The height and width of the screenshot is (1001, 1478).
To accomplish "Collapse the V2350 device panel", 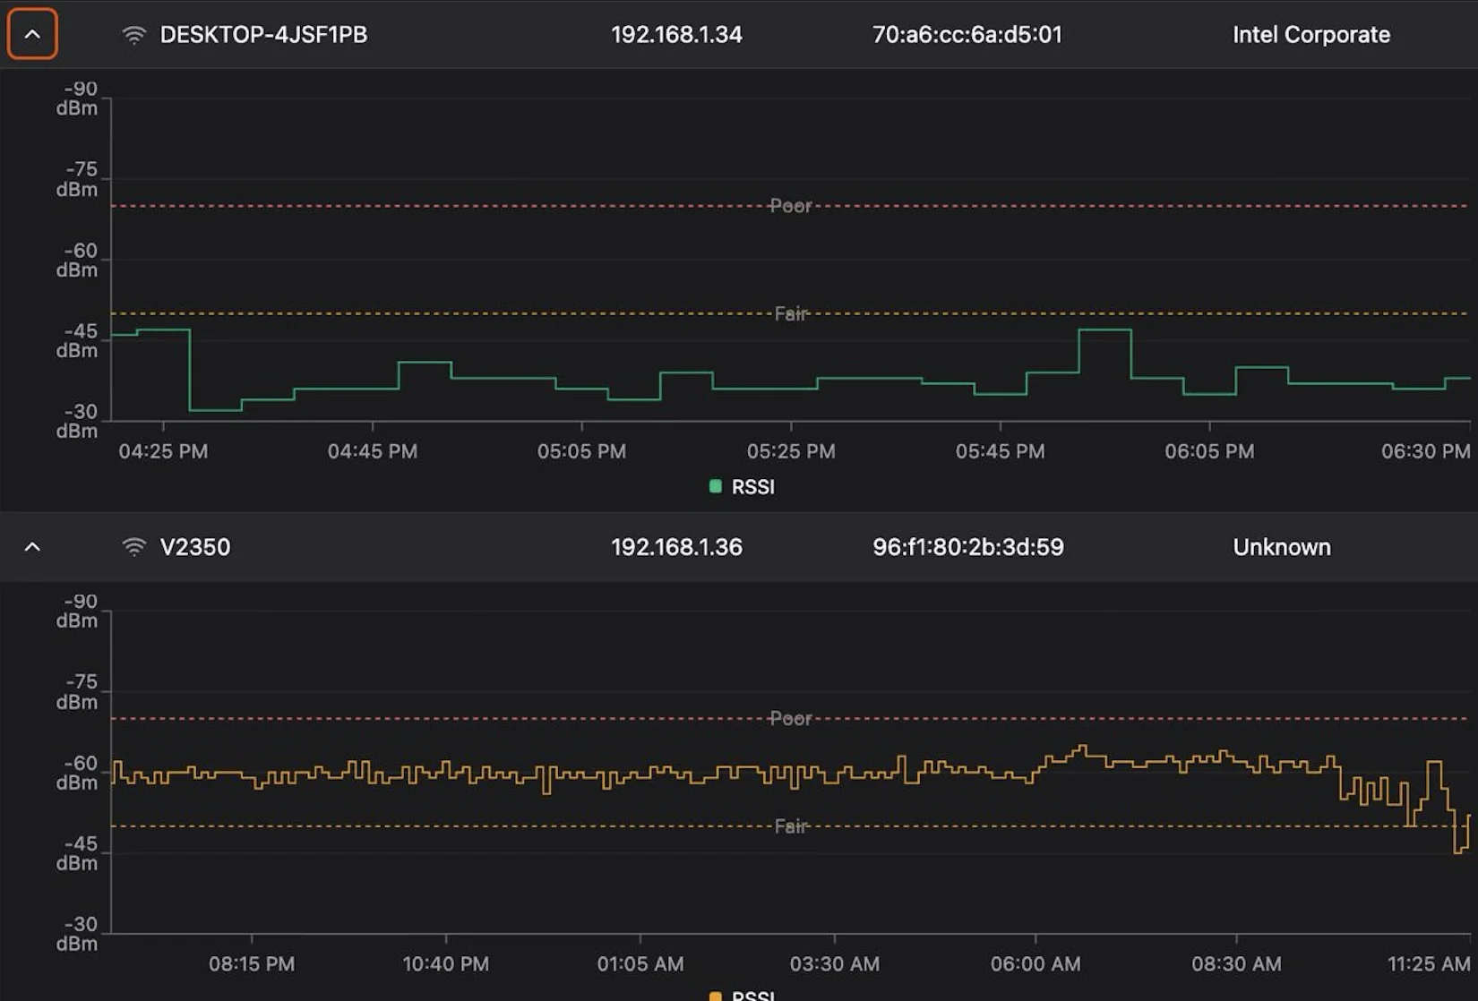I will [32, 546].
